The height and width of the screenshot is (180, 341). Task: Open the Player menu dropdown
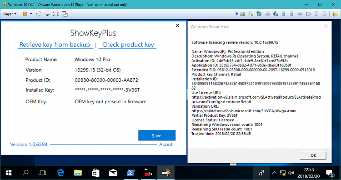tap(10, 14)
